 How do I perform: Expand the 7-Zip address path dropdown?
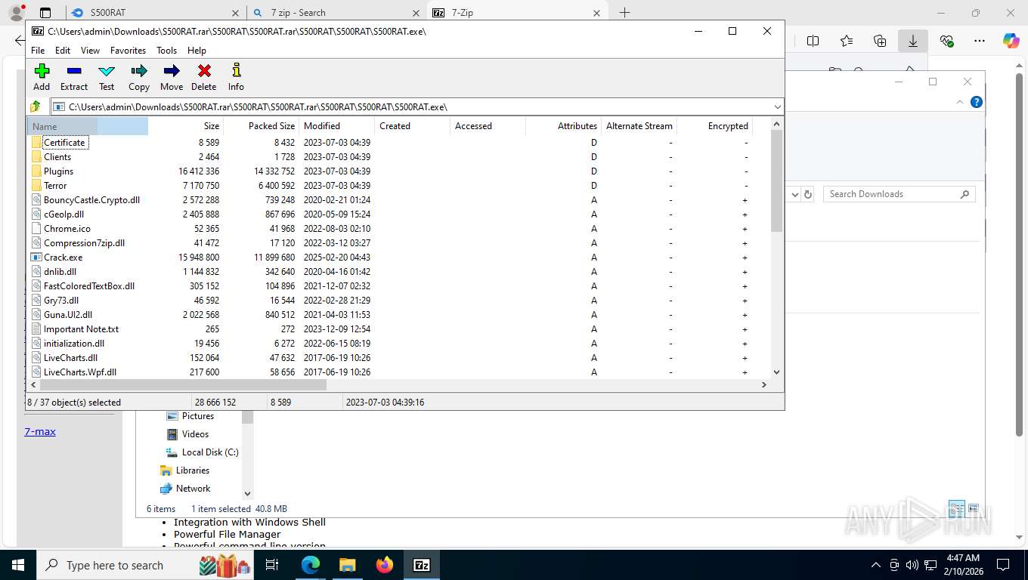click(777, 106)
